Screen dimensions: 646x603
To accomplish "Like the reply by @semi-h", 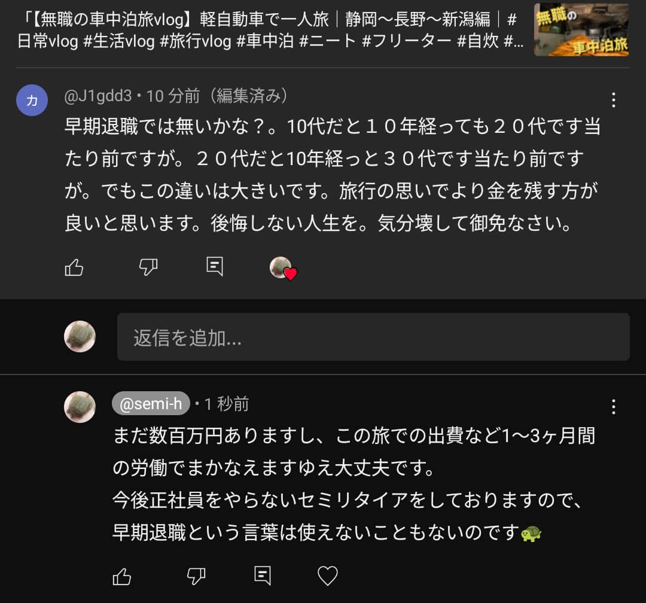I will (122, 576).
